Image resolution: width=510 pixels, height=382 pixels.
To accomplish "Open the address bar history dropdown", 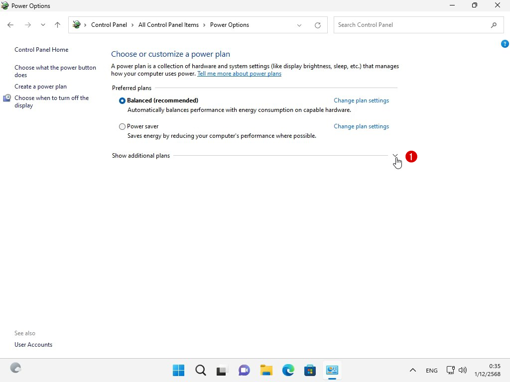I will pyautogui.click(x=299, y=25).
